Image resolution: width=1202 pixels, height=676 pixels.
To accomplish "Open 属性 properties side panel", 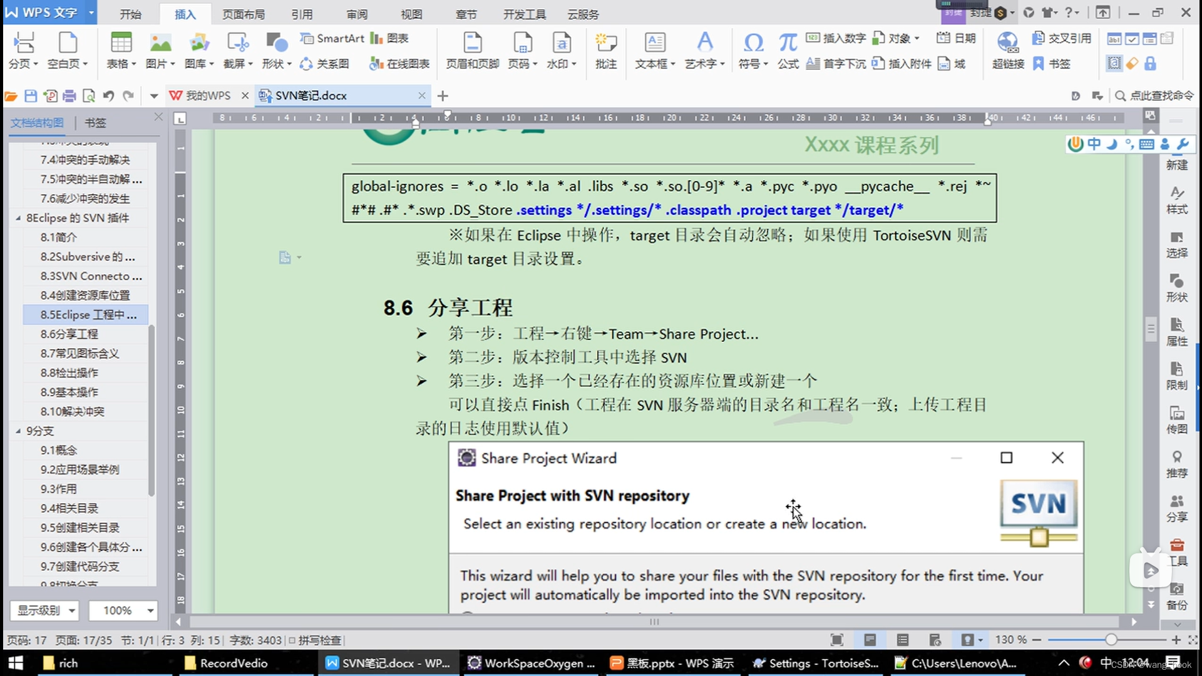I will coord(1177,332).
